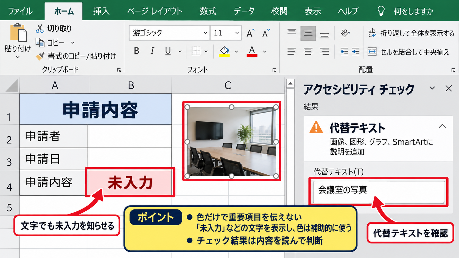Click the vertical scrollbar up arrow
Screen dimensions: 459x258
[290, 83]
